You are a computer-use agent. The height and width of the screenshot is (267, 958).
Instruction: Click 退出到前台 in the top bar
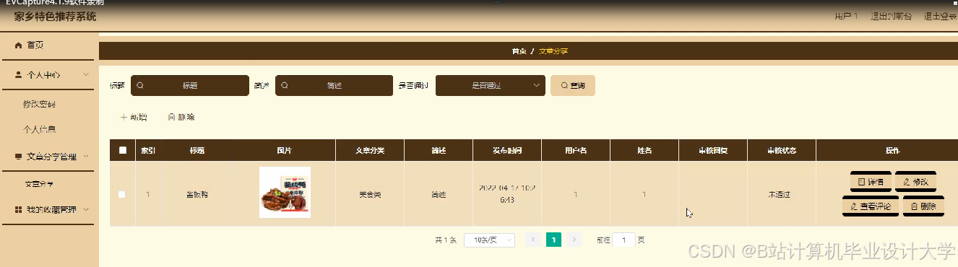click(891, 16)
